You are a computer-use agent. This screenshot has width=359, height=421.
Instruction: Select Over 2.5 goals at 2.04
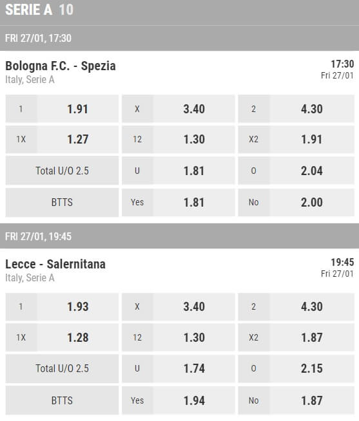tap(296, 171)
